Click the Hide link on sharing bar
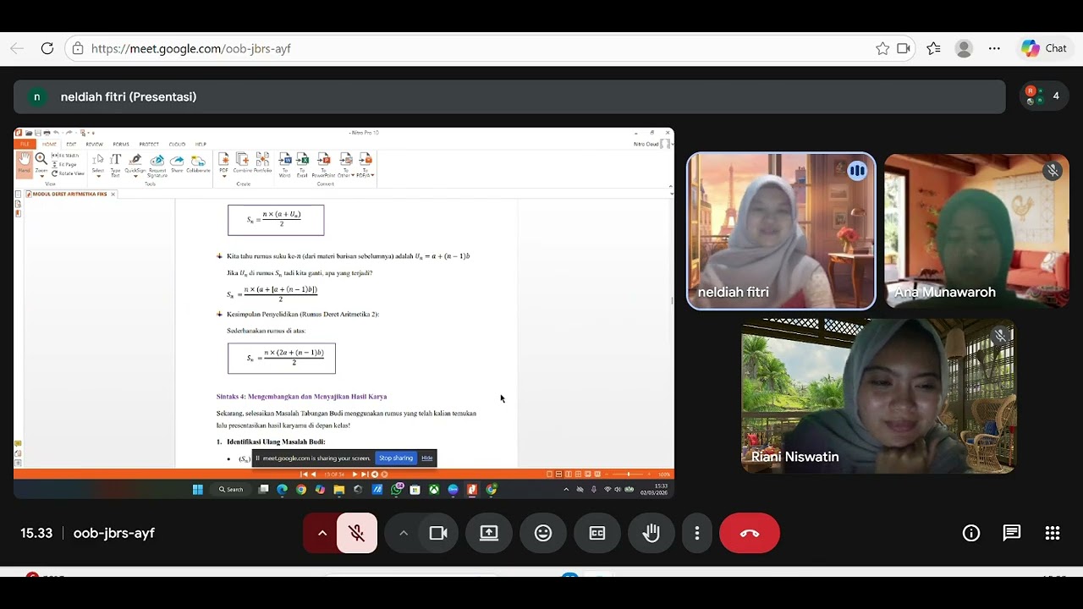The image size is (1083, 609). pos(427,458)
